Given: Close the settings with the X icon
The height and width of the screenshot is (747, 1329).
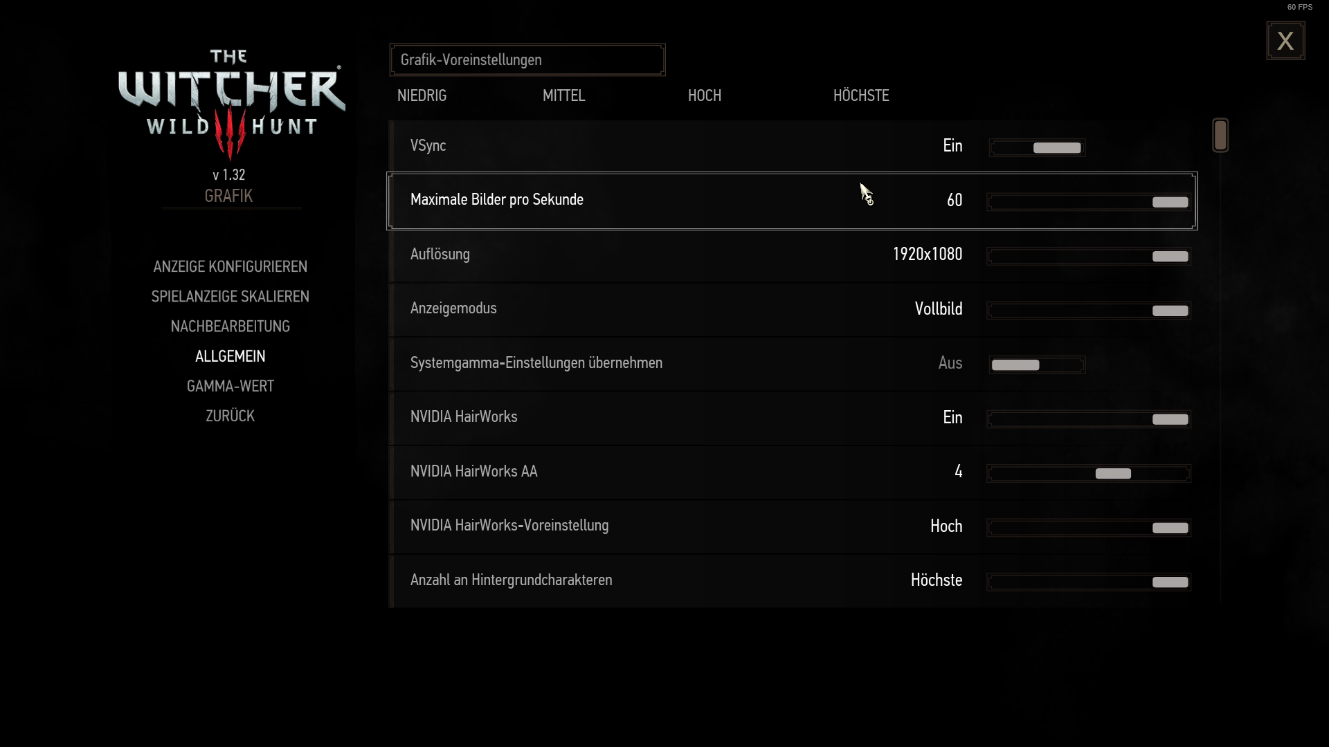Looking at the screenshot, I should pyautogui.click(x=1285, y=41).
